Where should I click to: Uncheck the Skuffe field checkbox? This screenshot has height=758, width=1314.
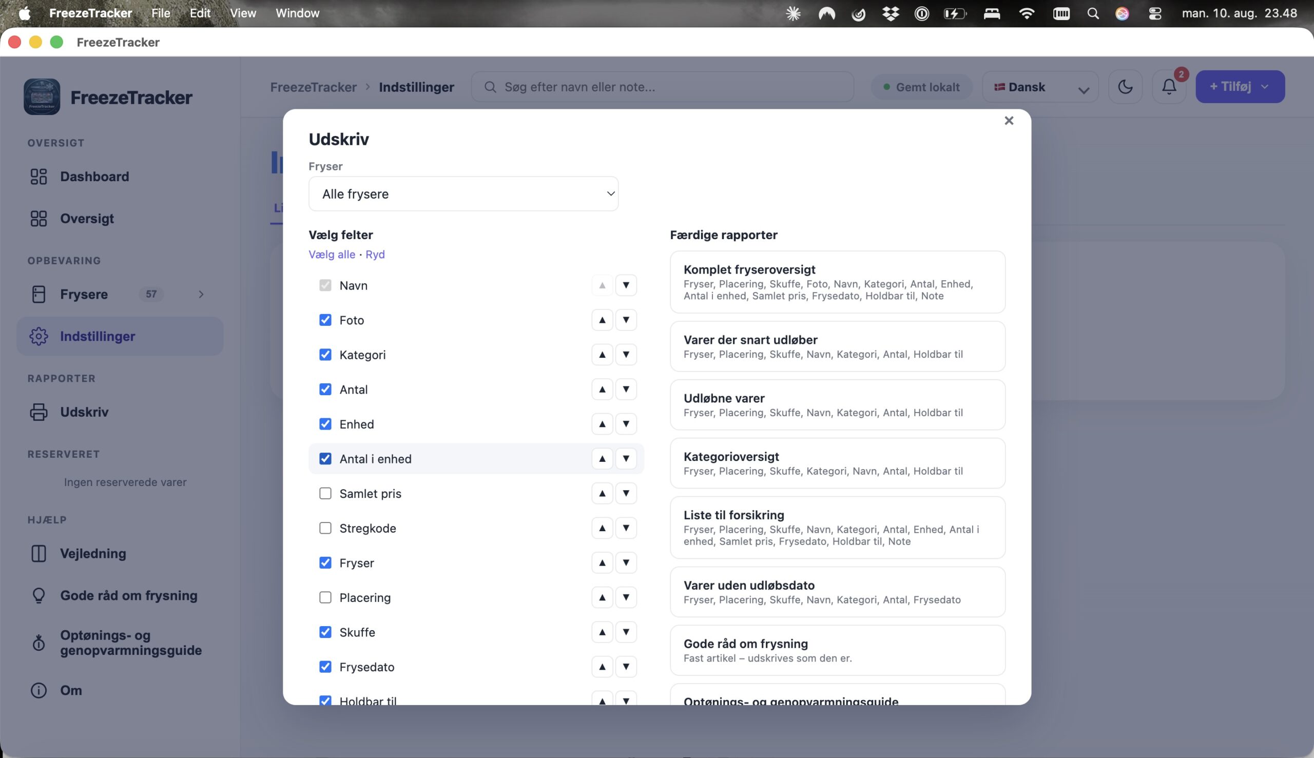(325, 632)
